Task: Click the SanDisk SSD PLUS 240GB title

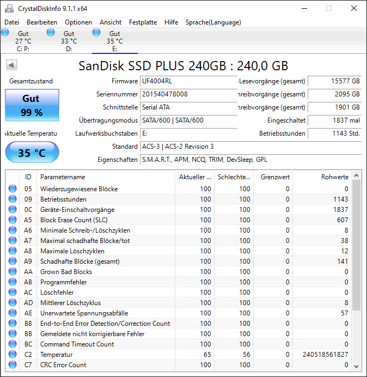Action: pos(183,65)
